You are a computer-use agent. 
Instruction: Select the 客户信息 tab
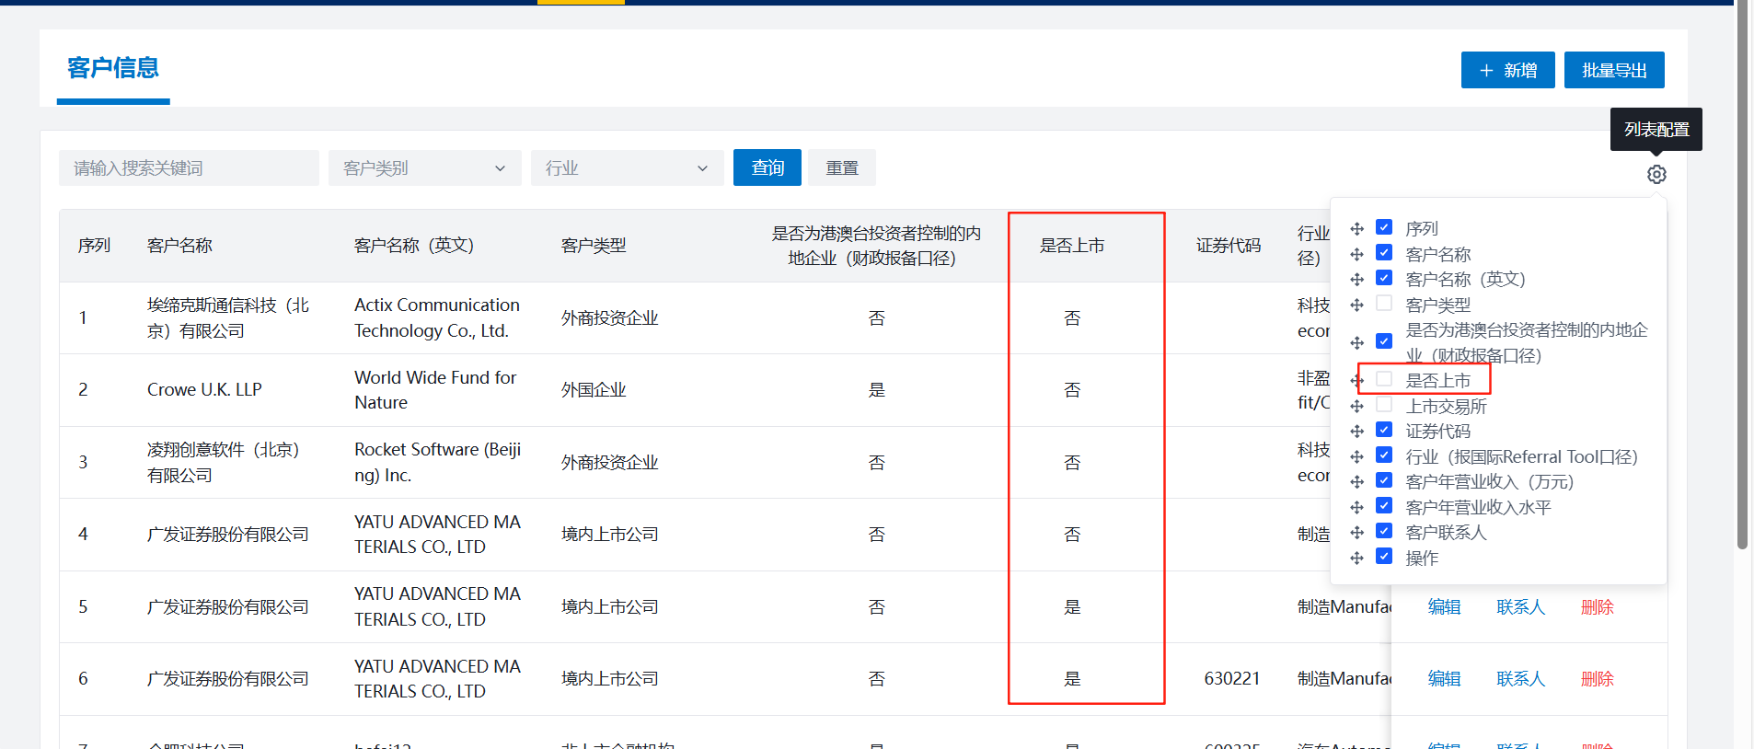[113, 68]
